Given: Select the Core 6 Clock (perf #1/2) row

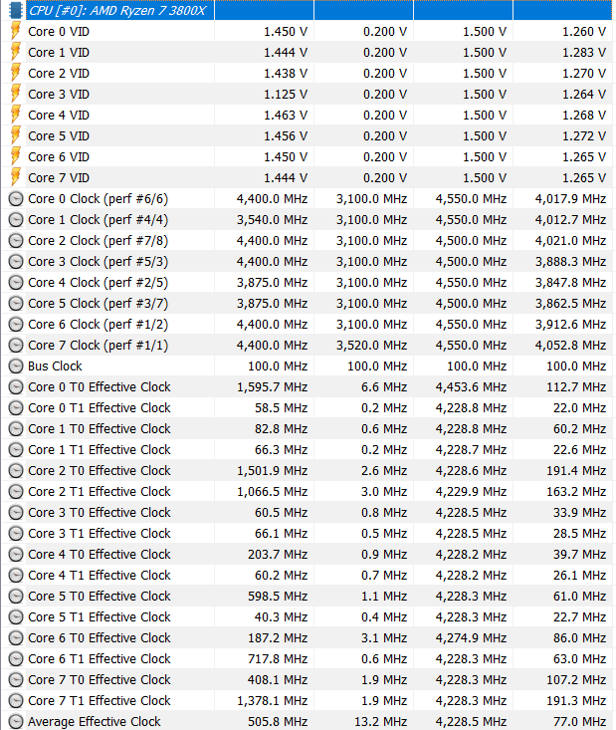Looking at the screenshot, I should pyautogui.click(x=99, y=324).
